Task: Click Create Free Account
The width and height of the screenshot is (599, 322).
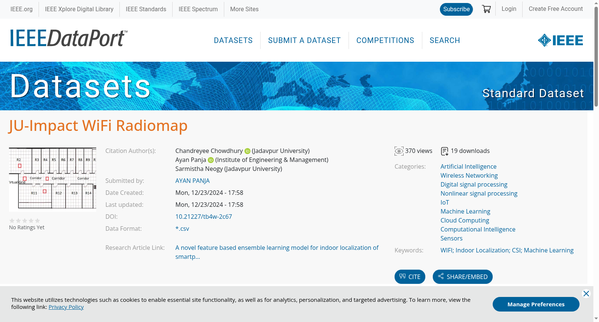Action: [556, 9]
